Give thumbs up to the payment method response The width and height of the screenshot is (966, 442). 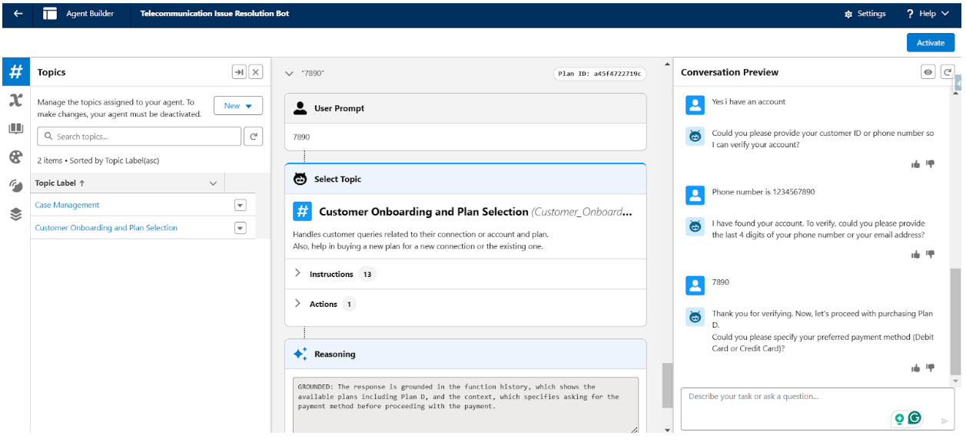click(x=915, y=368)
